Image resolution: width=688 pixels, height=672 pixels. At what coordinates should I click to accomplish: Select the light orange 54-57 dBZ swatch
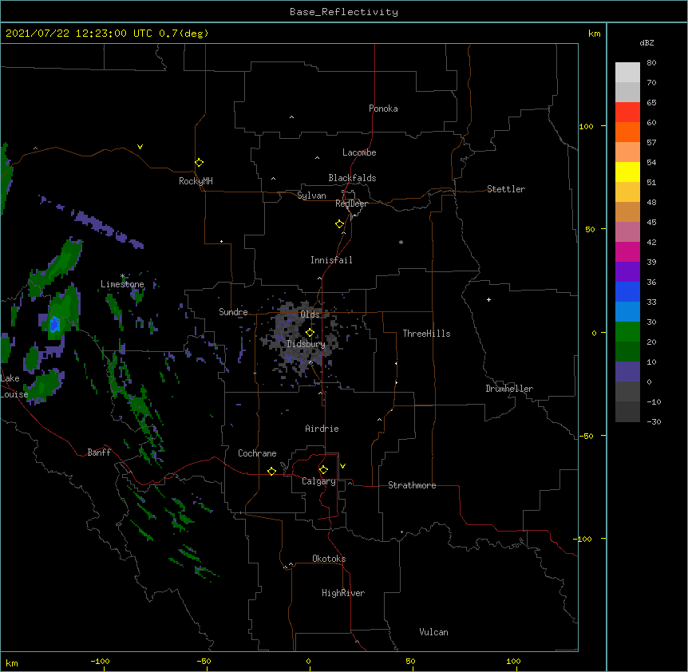627,152
